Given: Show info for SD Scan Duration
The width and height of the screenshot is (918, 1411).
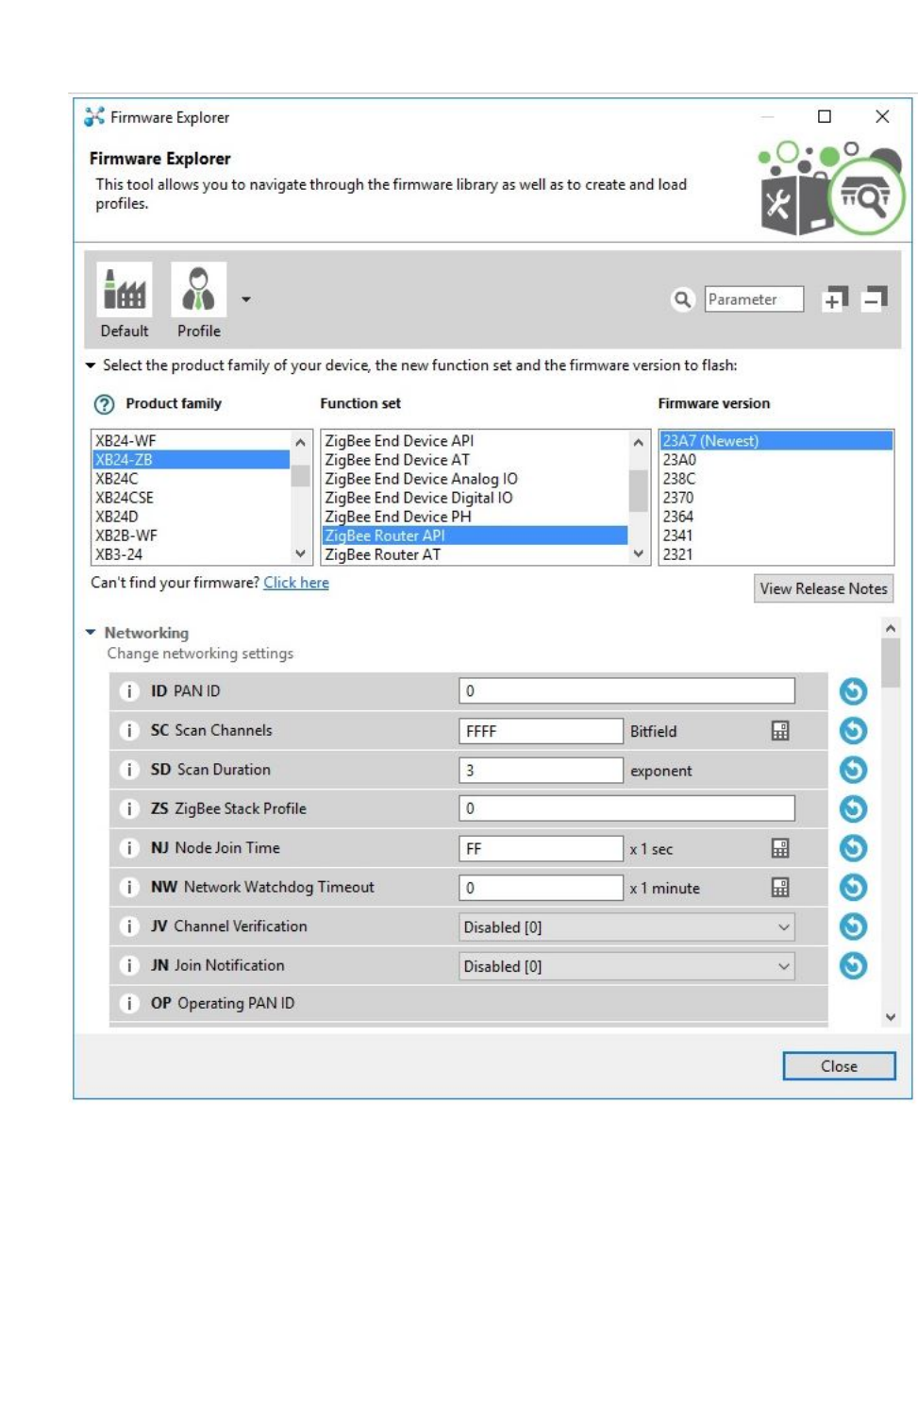Looking at the screenshot, I should [x=129, y=770].
